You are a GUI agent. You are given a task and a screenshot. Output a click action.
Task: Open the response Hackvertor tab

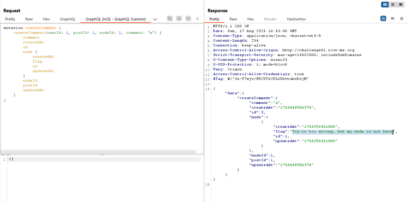coord(296,19)
